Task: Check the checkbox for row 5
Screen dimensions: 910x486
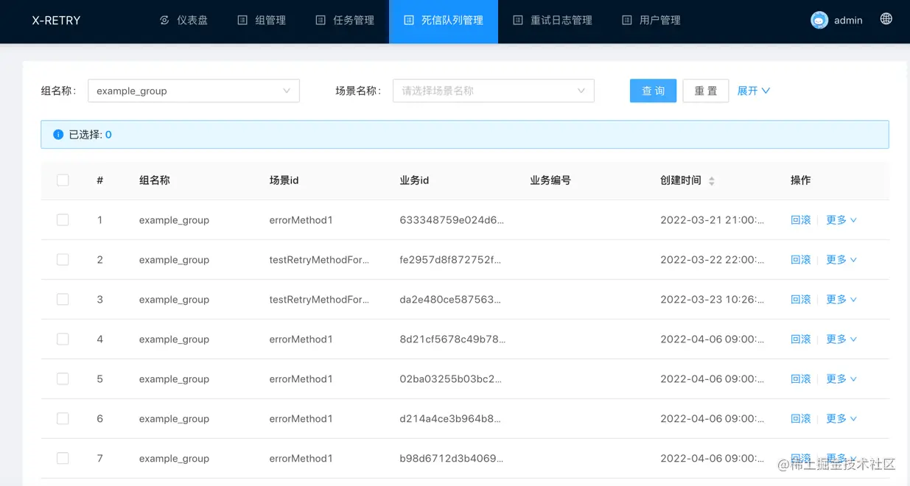Action: (63, 379)
